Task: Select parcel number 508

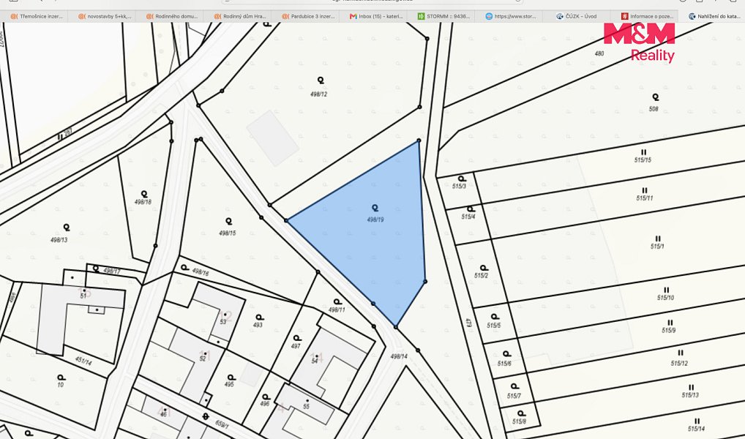Action: click(x=654, y=109)
